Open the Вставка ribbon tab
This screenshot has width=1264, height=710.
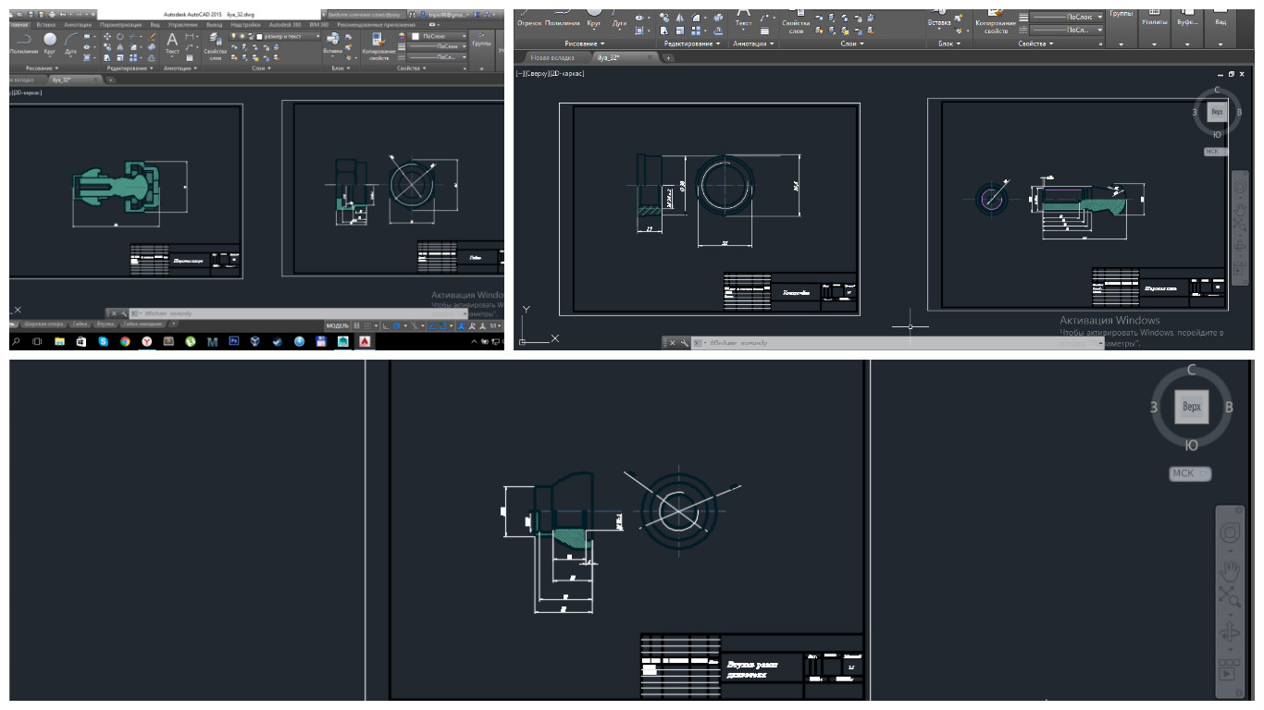(46, 25)
